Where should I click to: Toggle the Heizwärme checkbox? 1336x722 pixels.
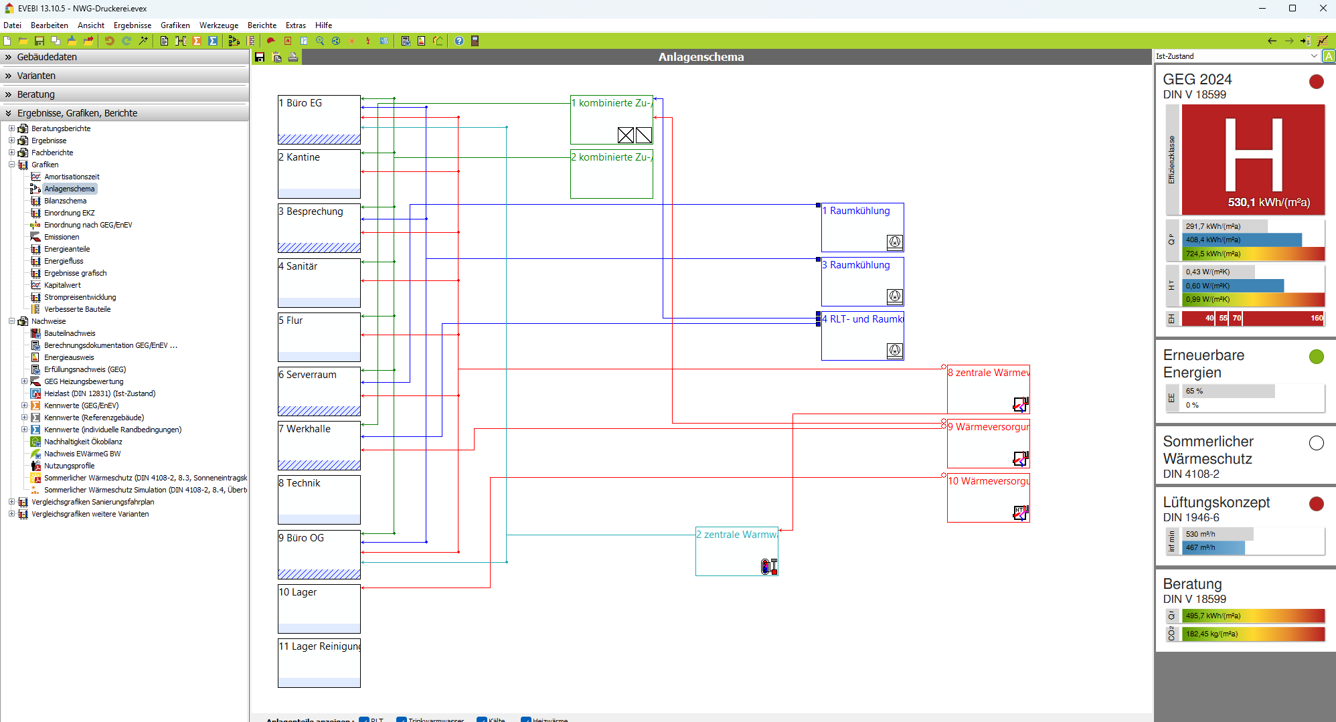[526, 720]
